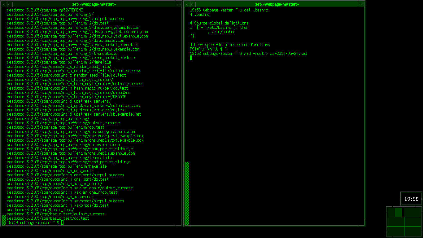Click the down-arrow button in the right terminal's title bar
423x238 pixels.
click(187, 4)
